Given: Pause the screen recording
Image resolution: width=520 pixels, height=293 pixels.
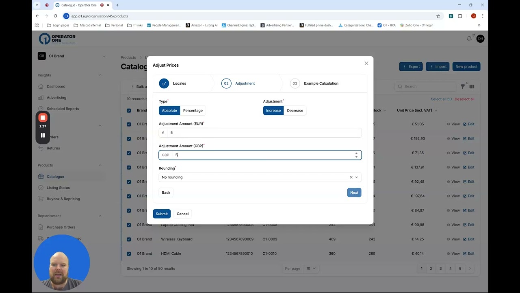Looking at the screenshot, I should pyautogui.click(x=43, y=136).
